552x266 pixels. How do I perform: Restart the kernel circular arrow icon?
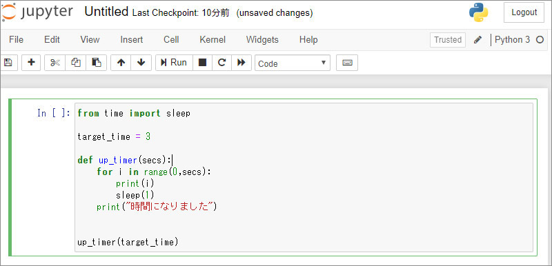coord(221,63)
